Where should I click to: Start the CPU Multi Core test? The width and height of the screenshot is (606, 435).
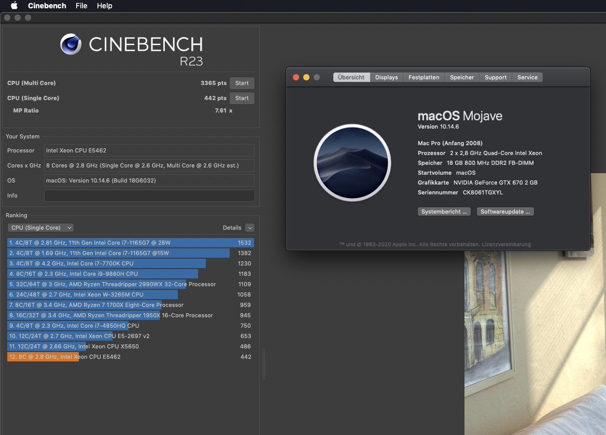pyautogui.click(x=242, y=83)
